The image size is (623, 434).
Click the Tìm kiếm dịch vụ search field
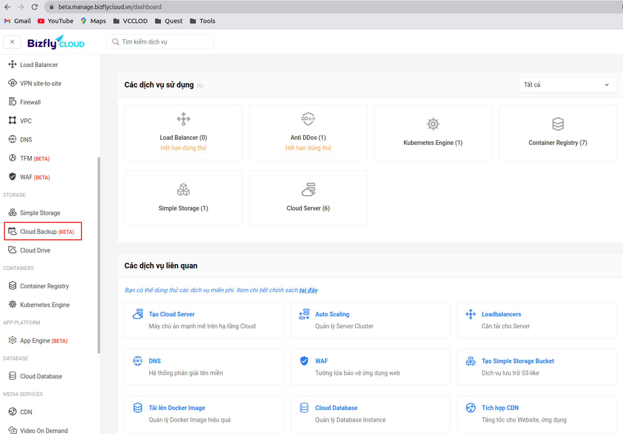(x=160, y=41)
